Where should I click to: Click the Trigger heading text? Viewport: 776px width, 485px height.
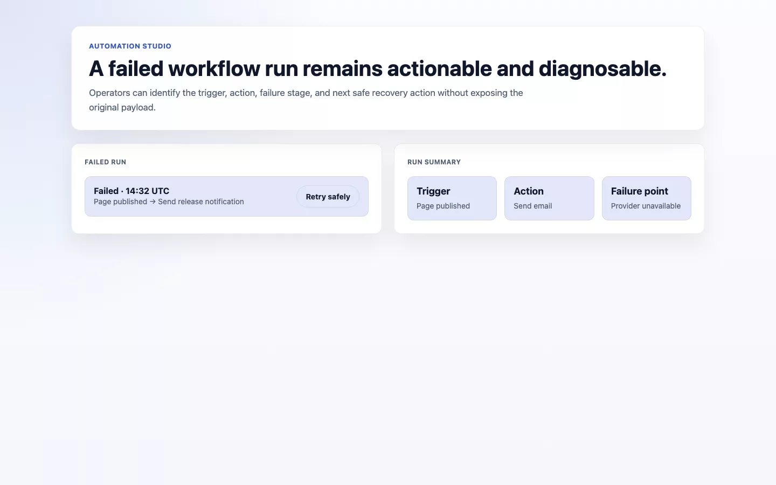[433, 191]
